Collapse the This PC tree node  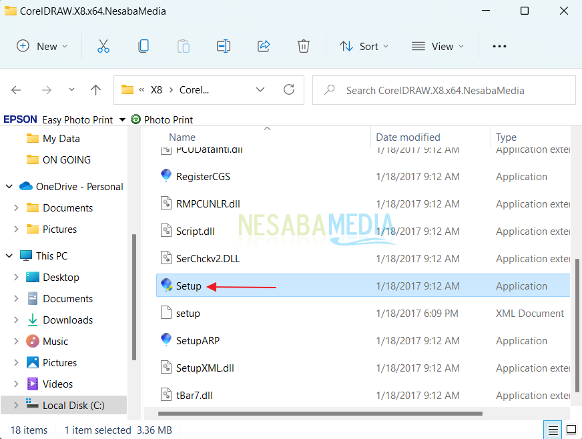tap(9, 256)
